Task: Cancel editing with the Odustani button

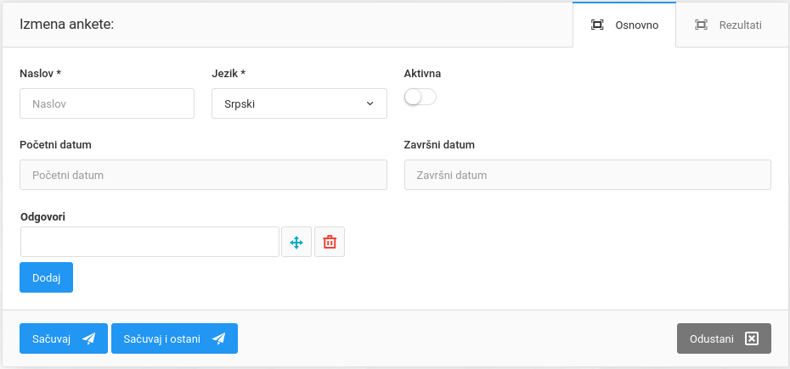Action: (724, 339)
